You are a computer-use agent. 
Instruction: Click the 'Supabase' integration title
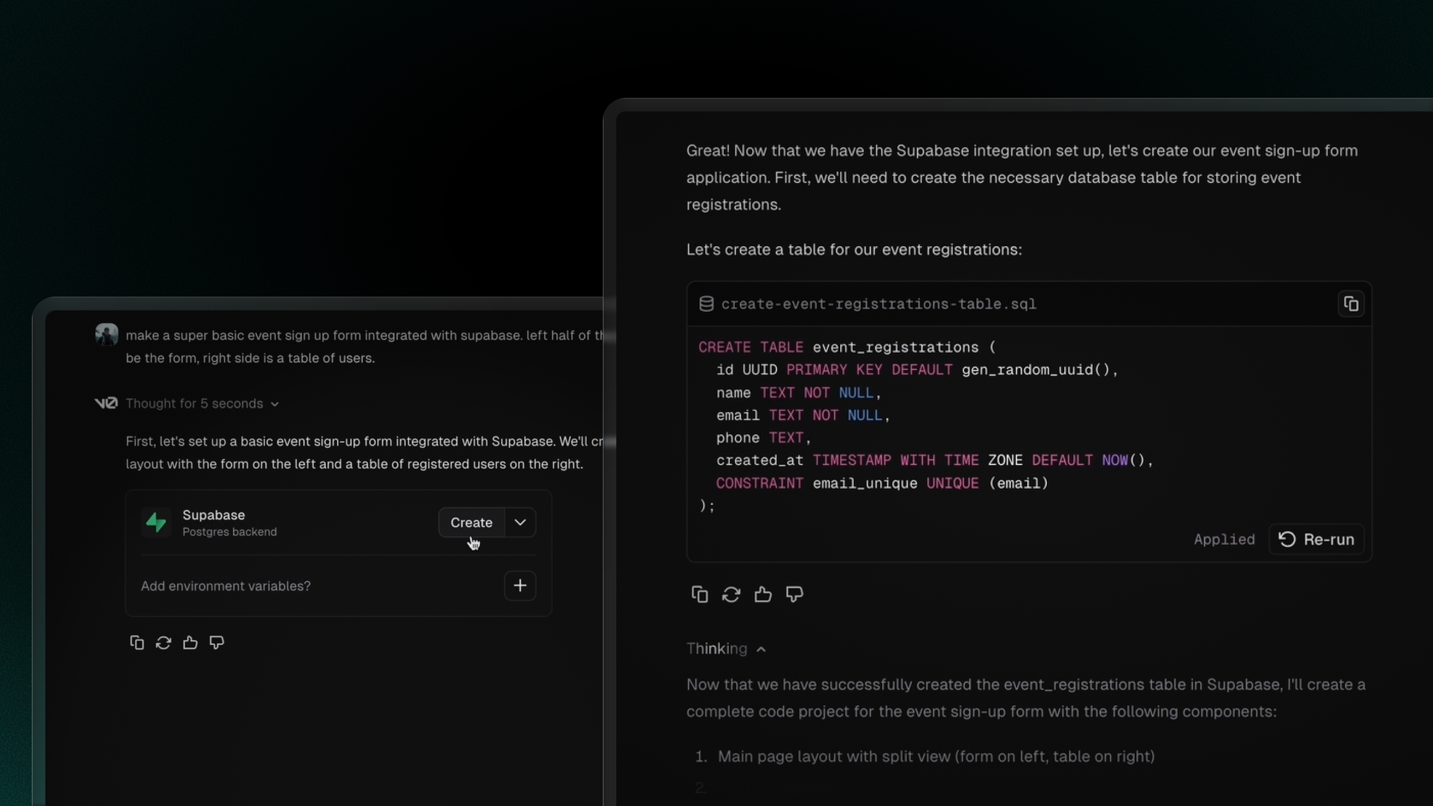[214, 514]
